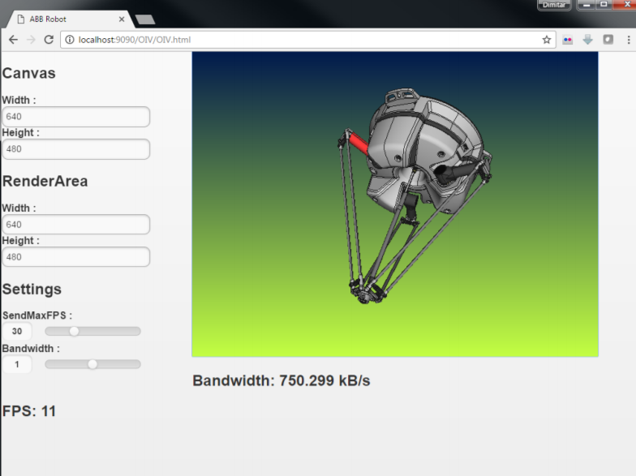Click the browser back arrow

(x=13, y=39)
